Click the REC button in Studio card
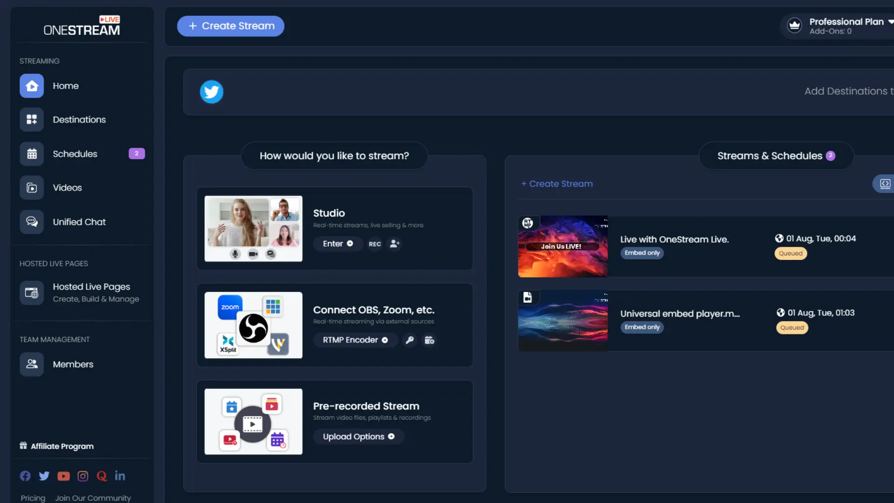The width and height of the screenshot is (894, 503). click(375, 244)
